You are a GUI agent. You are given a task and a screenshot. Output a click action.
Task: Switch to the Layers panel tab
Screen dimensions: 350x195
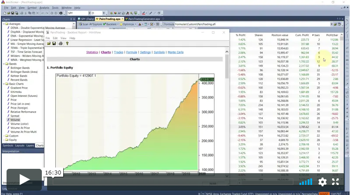(x=30, y=145)
